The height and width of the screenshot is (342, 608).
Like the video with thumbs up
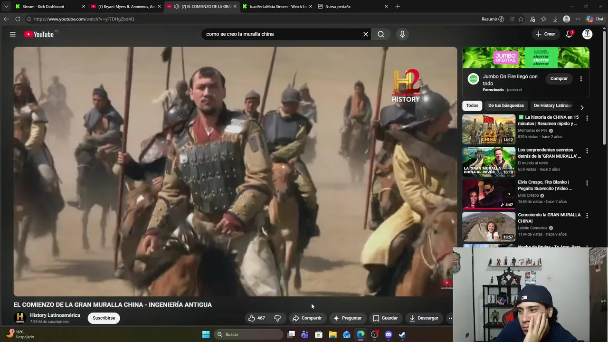coord(256,318)
